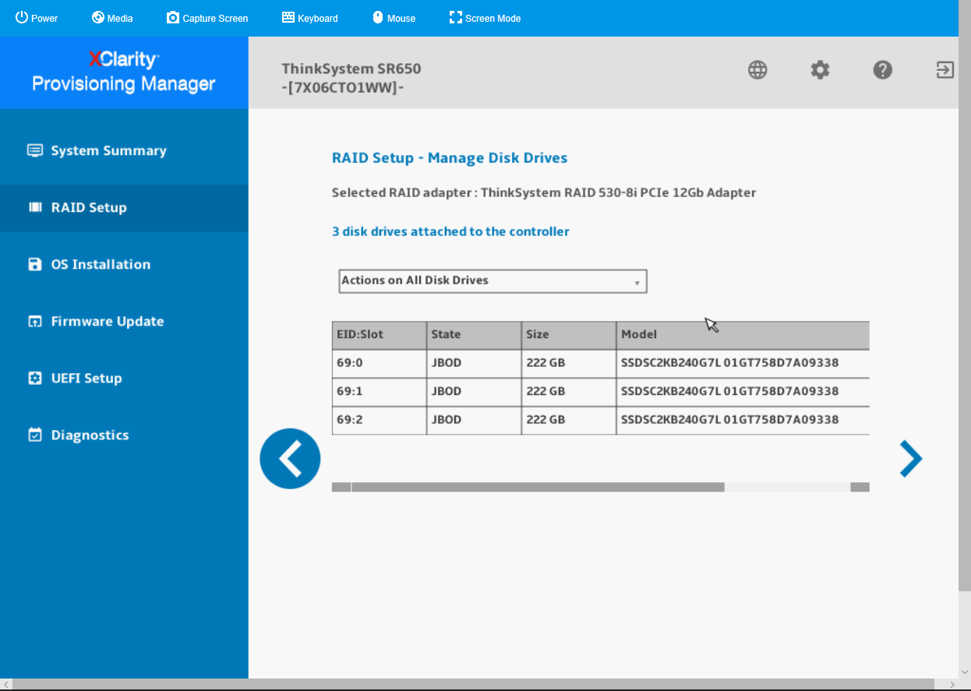
Task: Open Diagnostics from the sidebar
Action: pyautogui.click(x=124, y=435)
